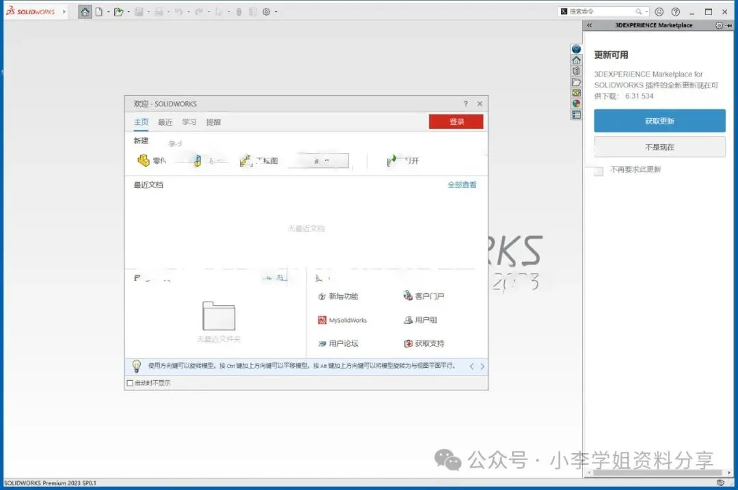The height and width of the screenshot is (490, 738).
Task: Pin the 3DEXPERIENCE Marketplace panel
Action: coord(729,25)
